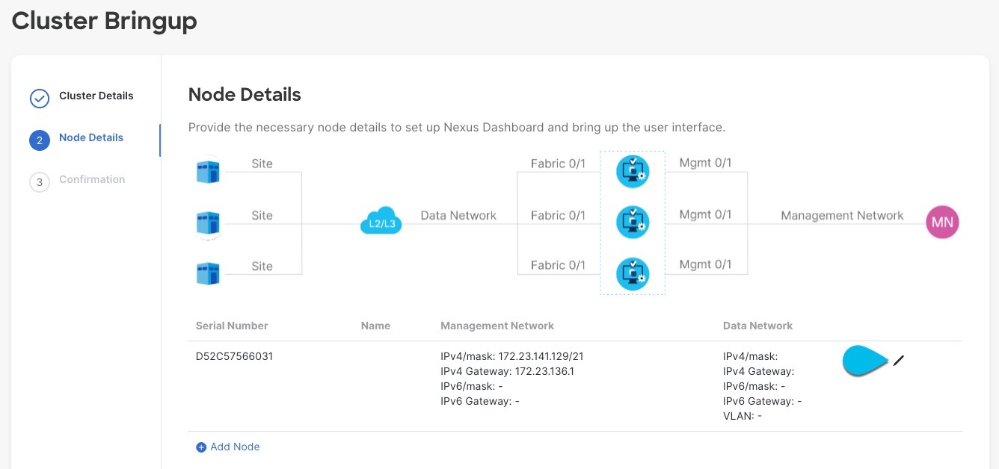Screen dimensions: 999x469
Task: Click the middle Site building icon
Action: pos(208,222)
